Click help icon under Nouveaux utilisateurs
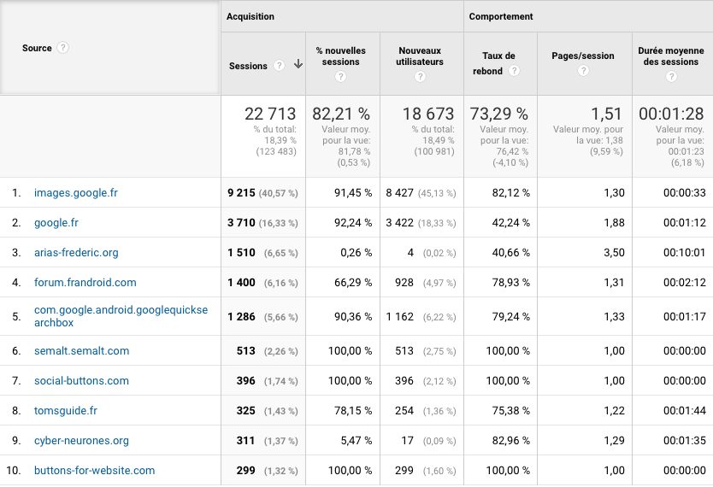The image size is (713, 487). pyautogui.click(x=420, y=77)
